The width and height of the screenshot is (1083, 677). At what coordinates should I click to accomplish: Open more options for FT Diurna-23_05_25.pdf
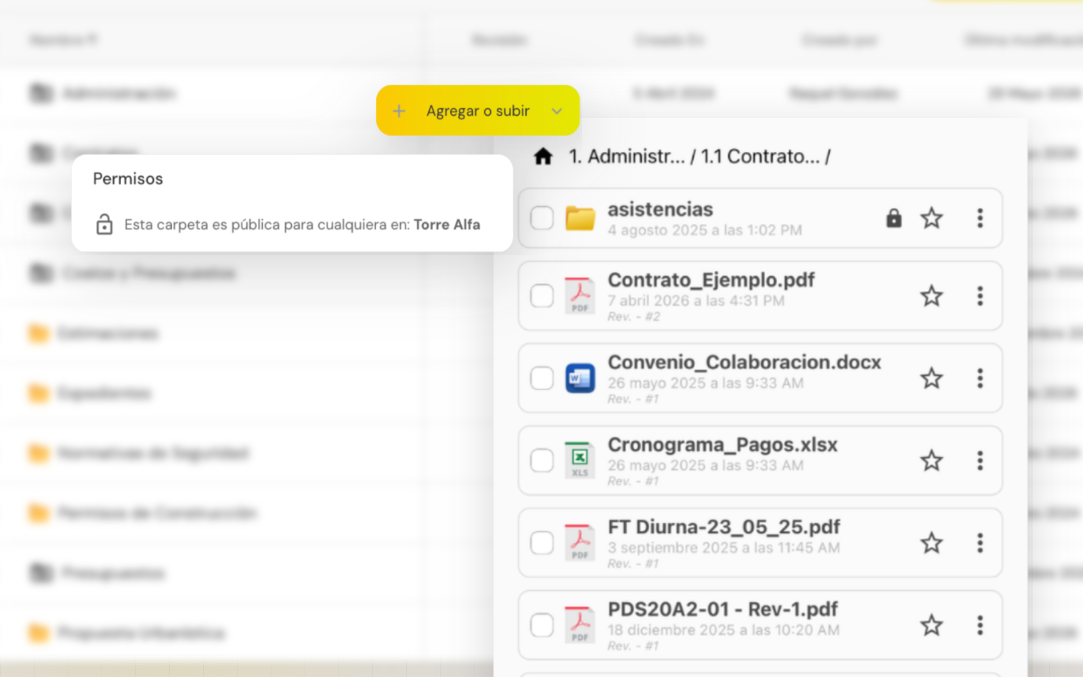coord(979,543)
